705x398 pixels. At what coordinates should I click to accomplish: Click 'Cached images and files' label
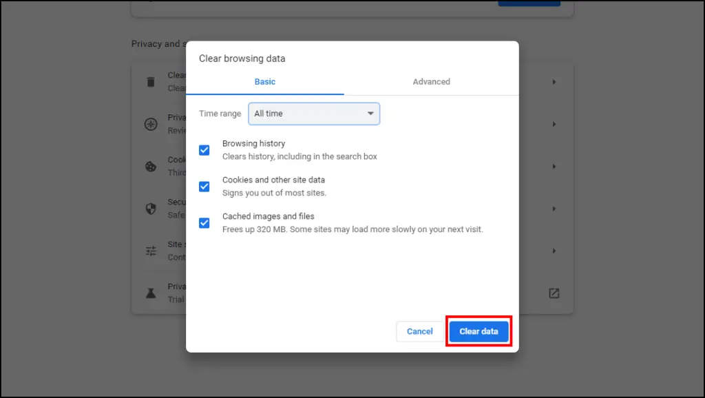pyautogui.click(x=268, y=216)
